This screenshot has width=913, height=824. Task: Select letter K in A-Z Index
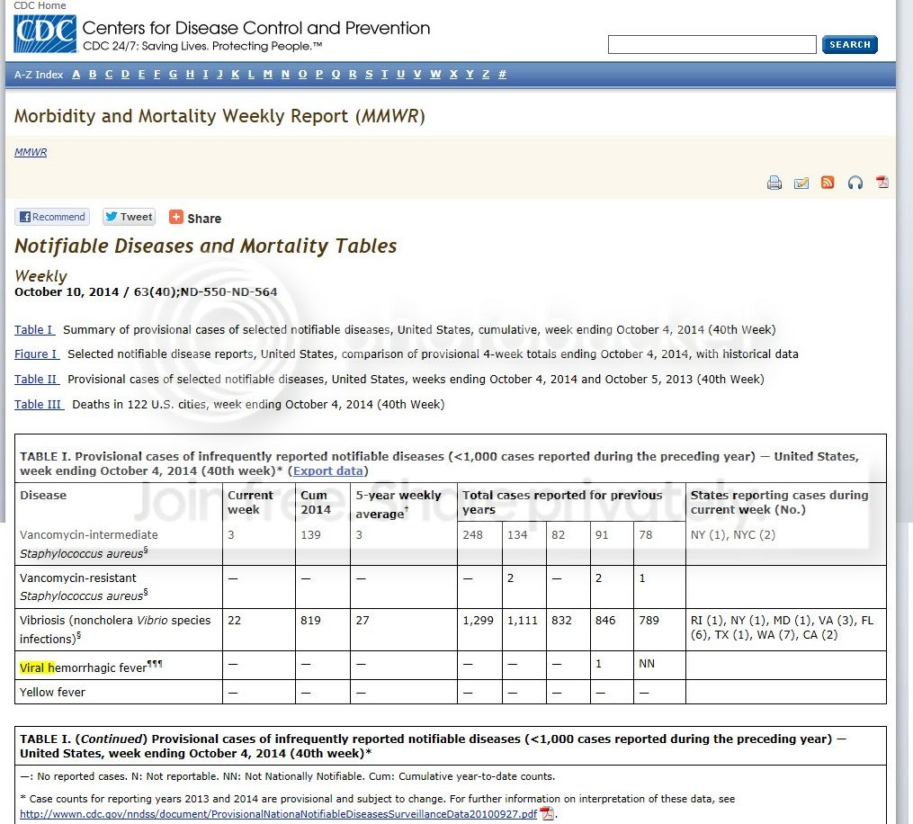point(236,74)
